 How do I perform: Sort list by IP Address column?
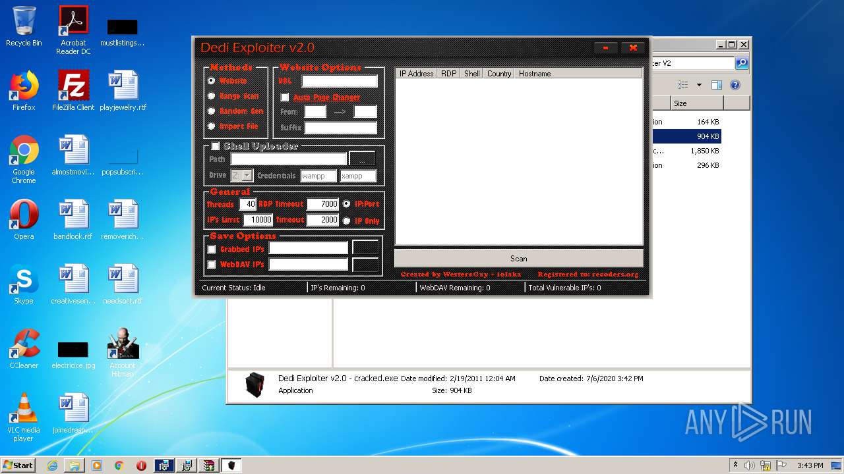click(x=417, y=74)
